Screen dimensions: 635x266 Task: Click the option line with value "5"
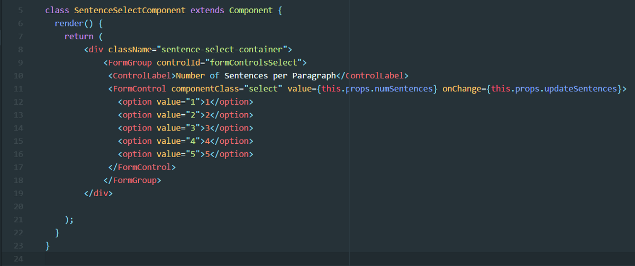pyautogui.click(x=185, y=154)
